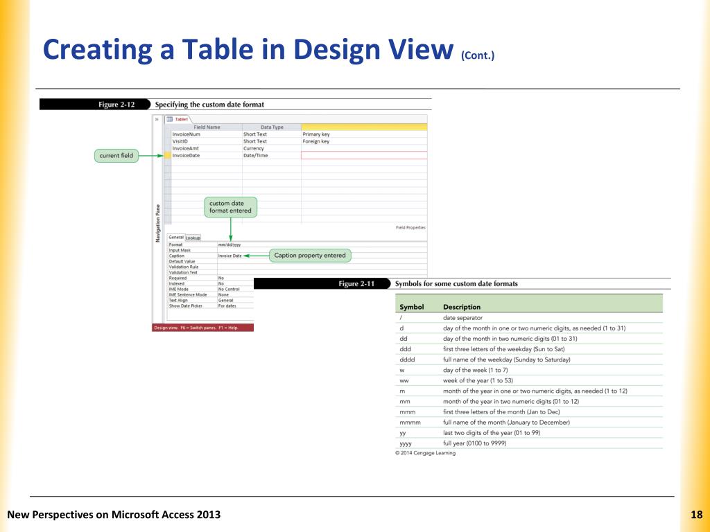Select the Table1 document tab
Screen dimensions: 710x532
pyautogui.click(x=178, y=119)
